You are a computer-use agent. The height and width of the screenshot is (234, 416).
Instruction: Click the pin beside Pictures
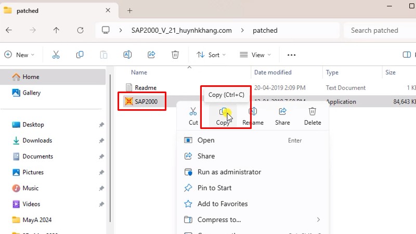coord(101,173)
